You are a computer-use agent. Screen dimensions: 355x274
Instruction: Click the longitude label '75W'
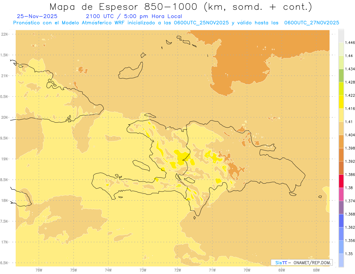pyautogui.click(x=74, y=270)
